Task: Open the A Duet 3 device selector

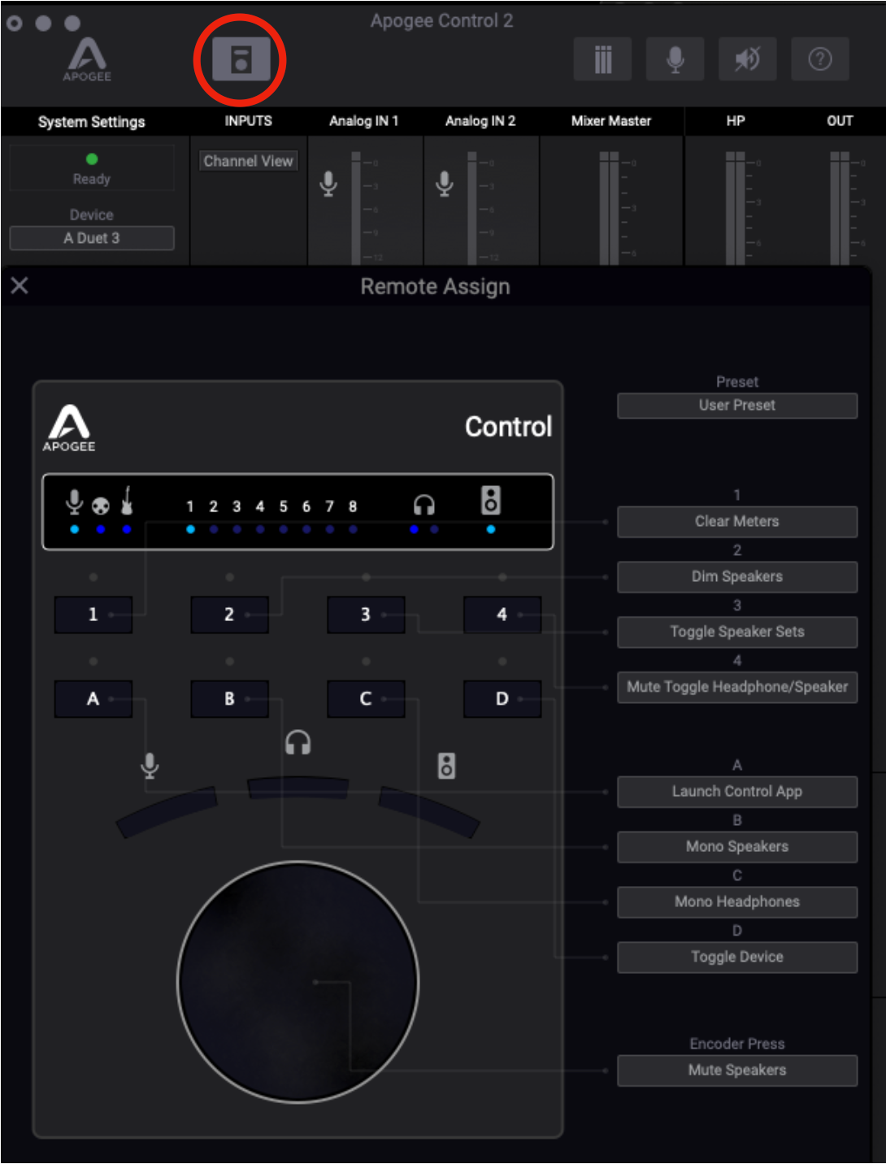Action: pos(92,238)
